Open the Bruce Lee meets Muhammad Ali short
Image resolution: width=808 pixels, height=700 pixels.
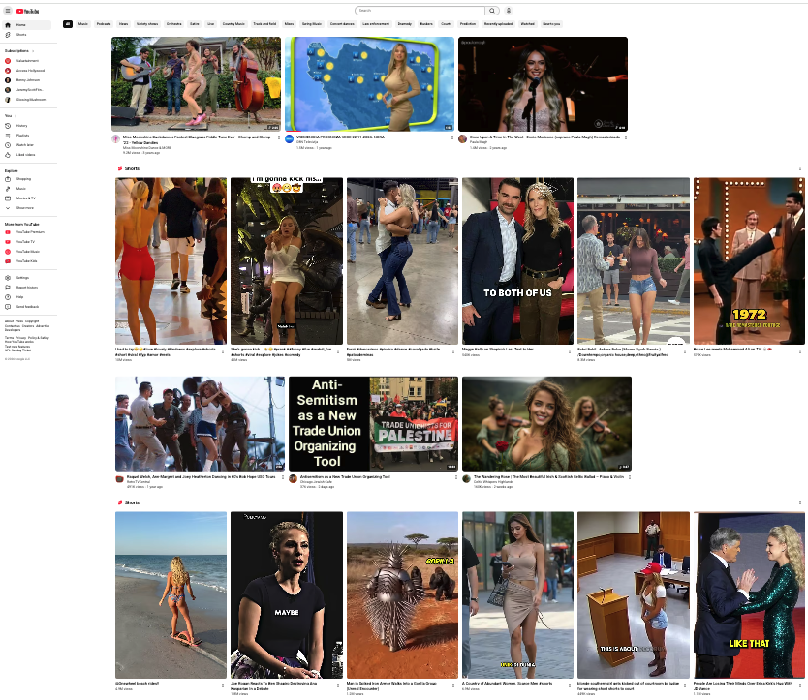tap(749, 261)
